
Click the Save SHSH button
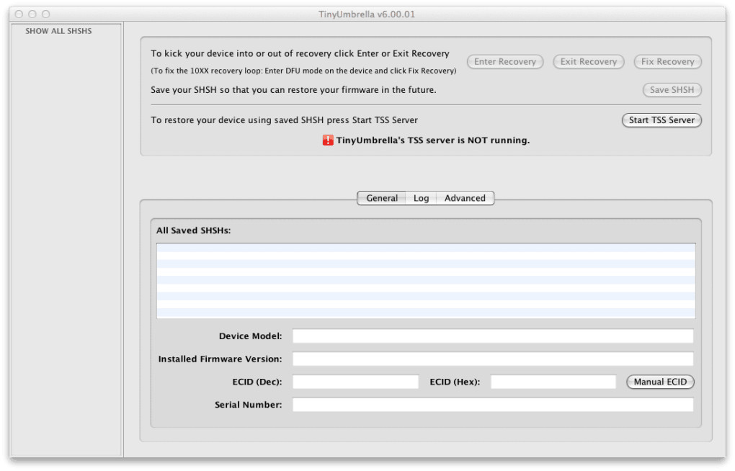(672, 89)
